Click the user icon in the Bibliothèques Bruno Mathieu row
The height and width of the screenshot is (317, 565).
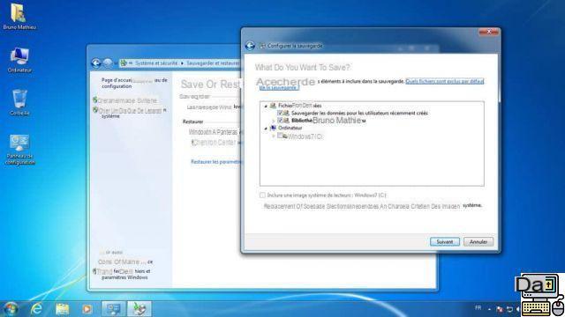click(x=287, y=121)
